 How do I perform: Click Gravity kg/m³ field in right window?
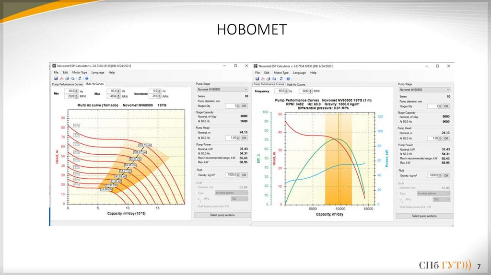[x=434, y=175]
